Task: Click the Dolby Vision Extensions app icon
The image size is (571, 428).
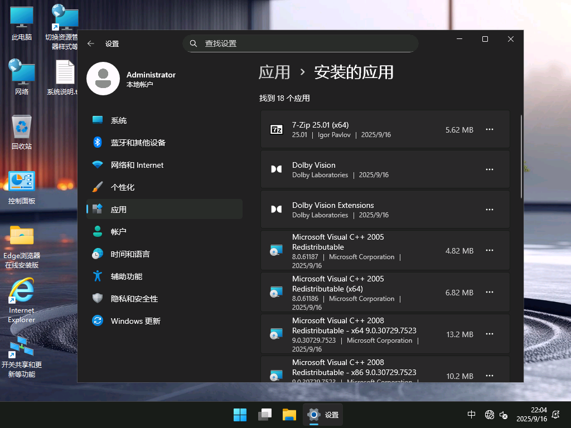Action: pos(277,210)
